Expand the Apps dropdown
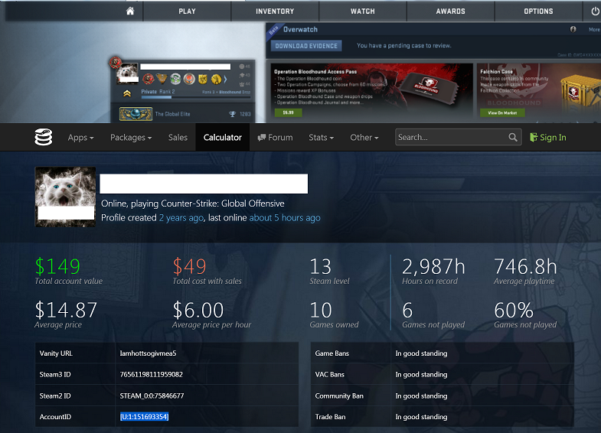601x433 pixels. click(x=80, y=137)
